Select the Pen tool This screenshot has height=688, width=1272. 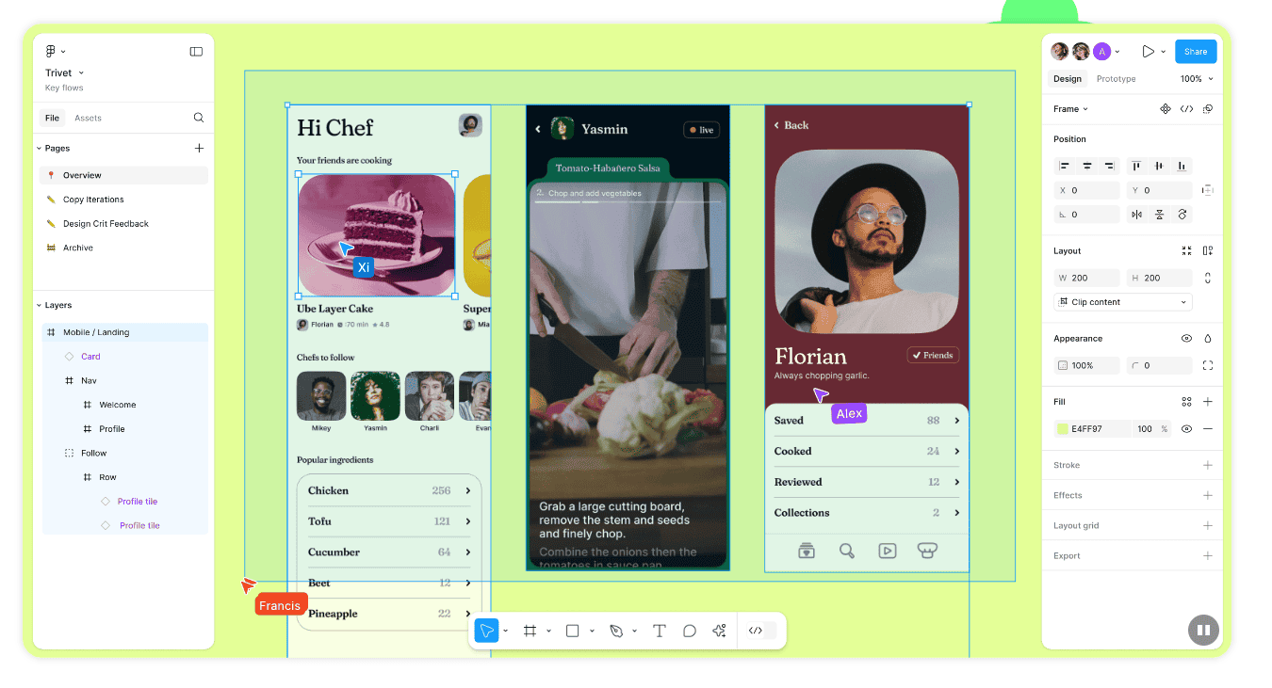point(615,631)
